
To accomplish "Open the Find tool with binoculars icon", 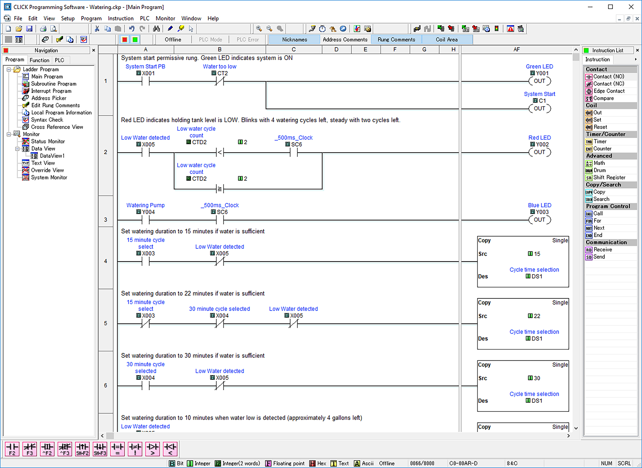I will click(x=156, y=29).
